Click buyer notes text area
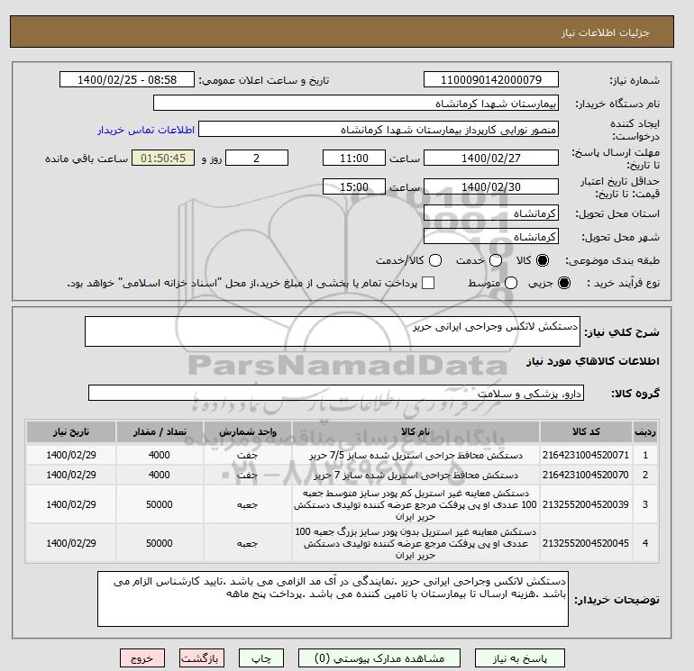 pos(333,598)
